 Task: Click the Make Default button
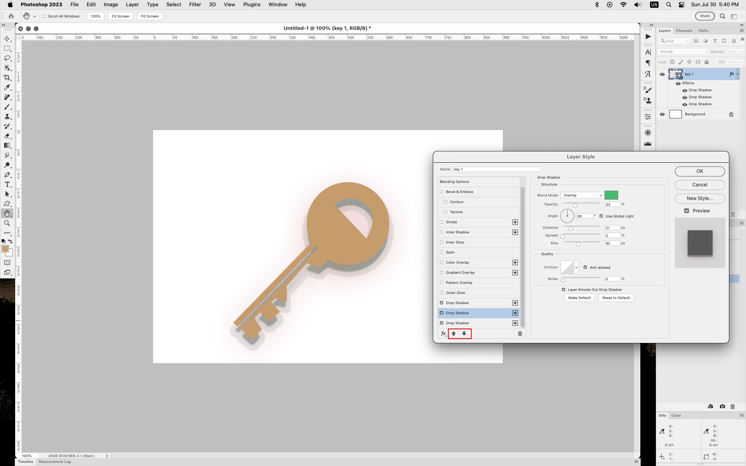[579, 298]
